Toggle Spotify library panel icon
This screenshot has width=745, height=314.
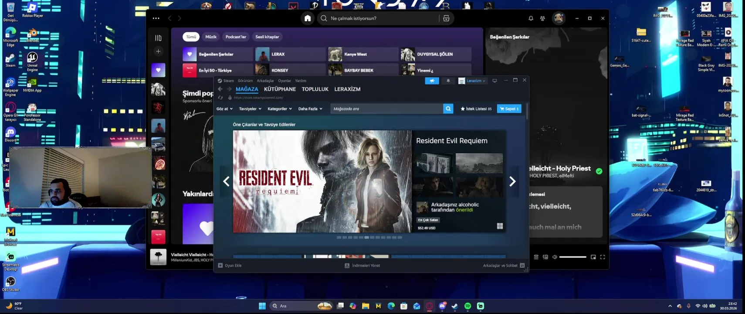point(158,38)
